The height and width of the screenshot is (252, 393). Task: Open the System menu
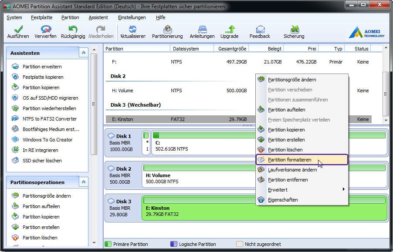pyautogui.click(x=14, y=17)
